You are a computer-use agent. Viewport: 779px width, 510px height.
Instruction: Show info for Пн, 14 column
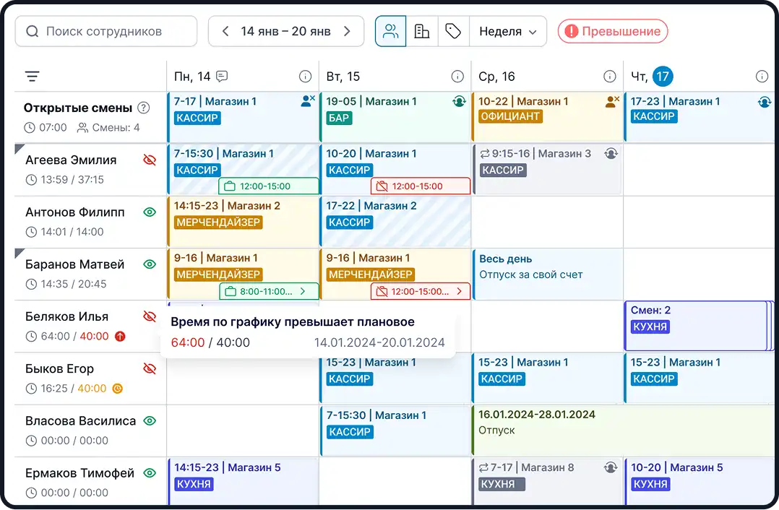(x=305, y=76)
